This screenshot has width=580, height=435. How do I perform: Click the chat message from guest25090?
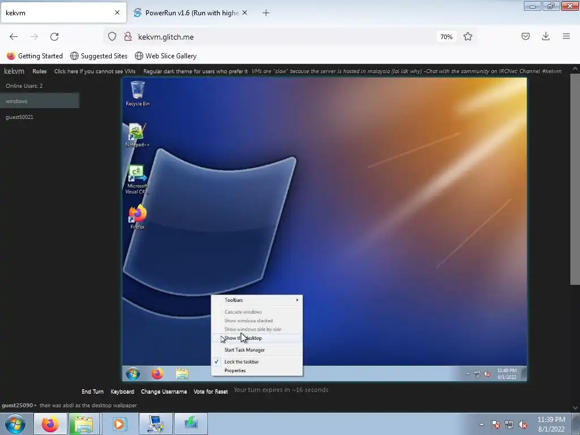tap(69, 406)
